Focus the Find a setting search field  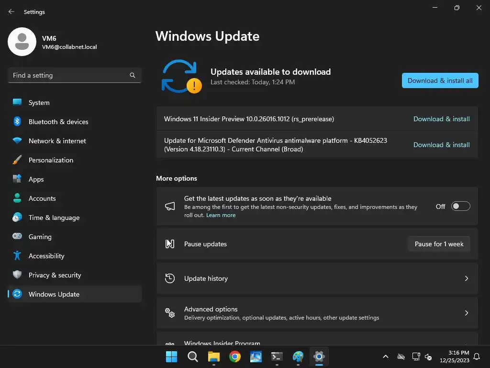(x=74, y=75)
